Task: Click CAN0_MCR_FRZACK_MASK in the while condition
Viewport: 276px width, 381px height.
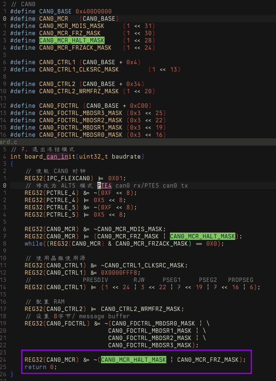Action: (151, 243)
